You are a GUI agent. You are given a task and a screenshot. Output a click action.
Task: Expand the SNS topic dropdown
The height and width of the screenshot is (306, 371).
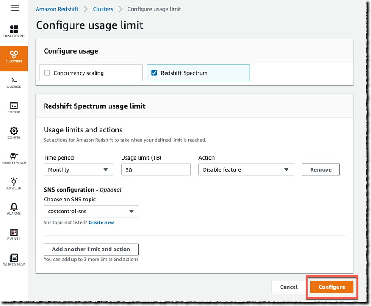[x=91, y=212]
